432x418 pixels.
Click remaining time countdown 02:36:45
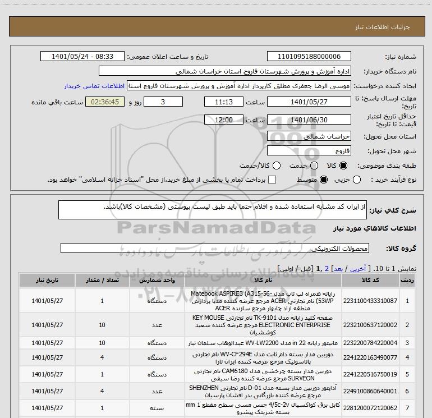coord(105,102)
